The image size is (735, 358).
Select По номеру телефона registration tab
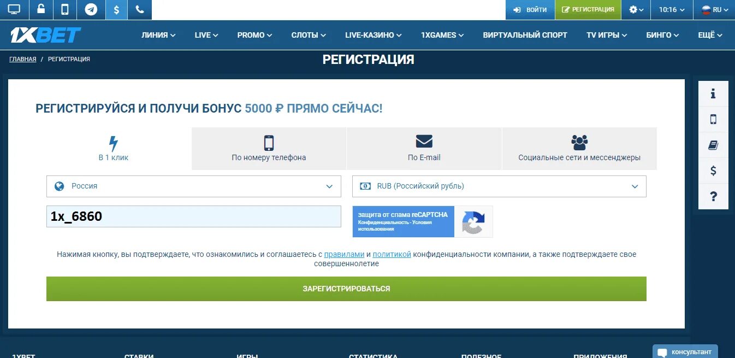click(269, 149)
